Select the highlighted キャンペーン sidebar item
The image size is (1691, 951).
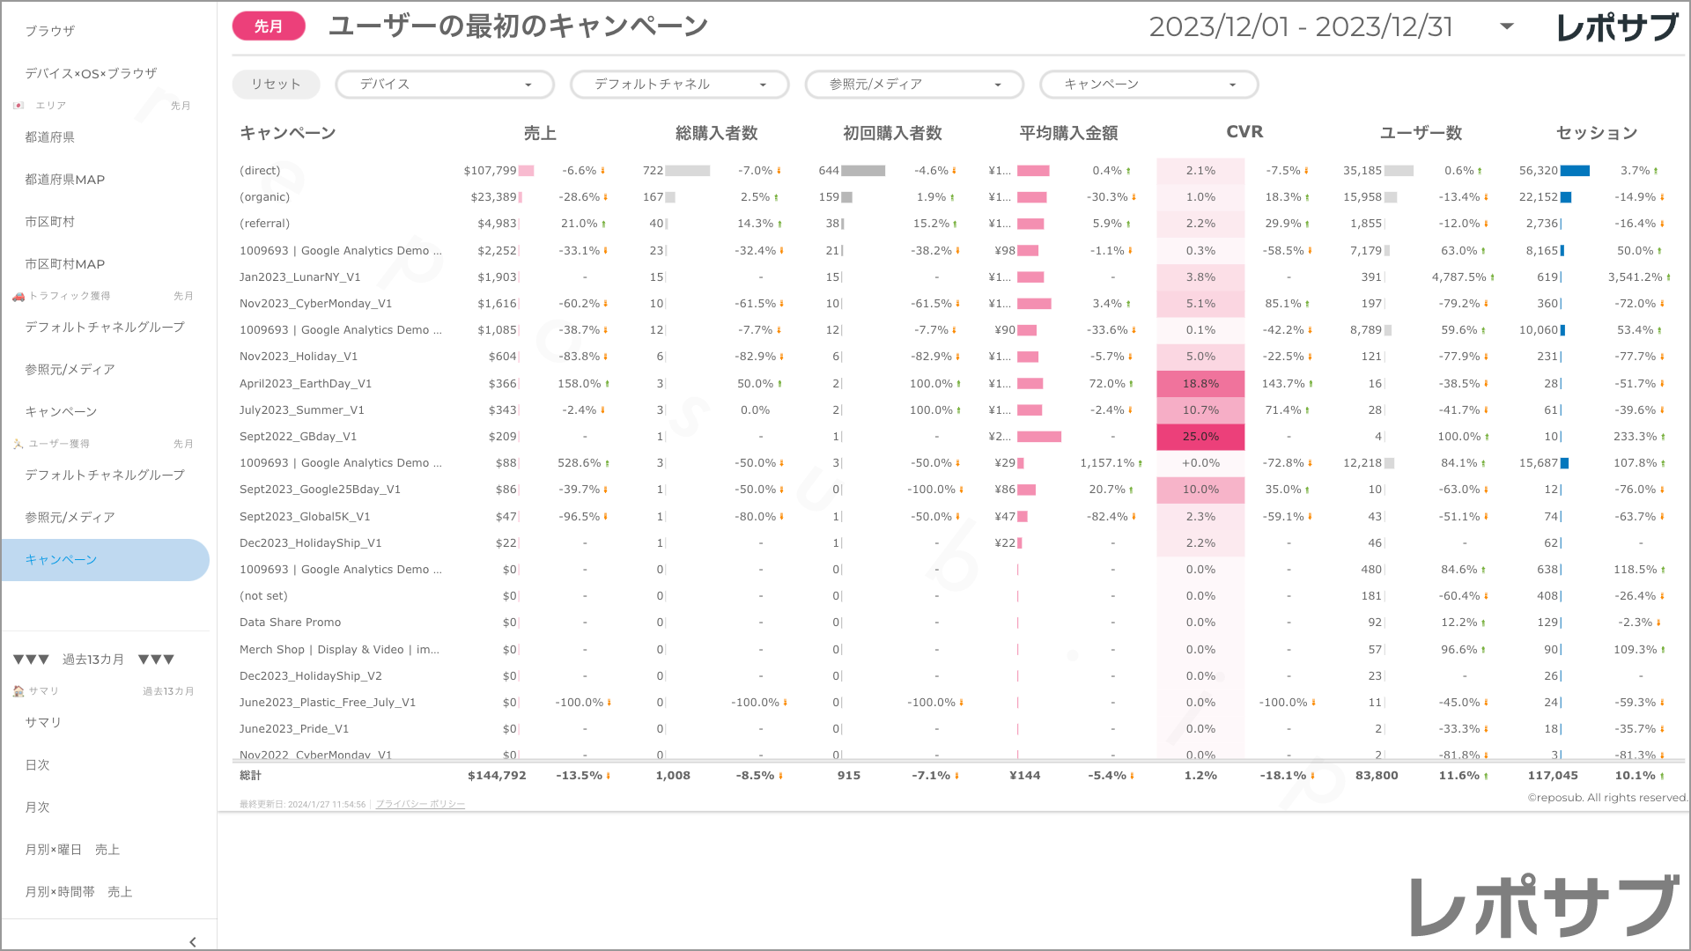tap(62, 560)
